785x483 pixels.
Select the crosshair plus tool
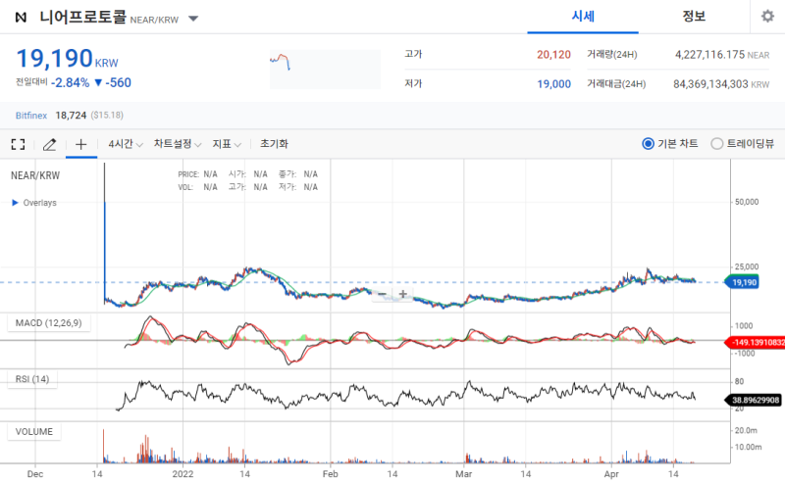click(81, 144)
